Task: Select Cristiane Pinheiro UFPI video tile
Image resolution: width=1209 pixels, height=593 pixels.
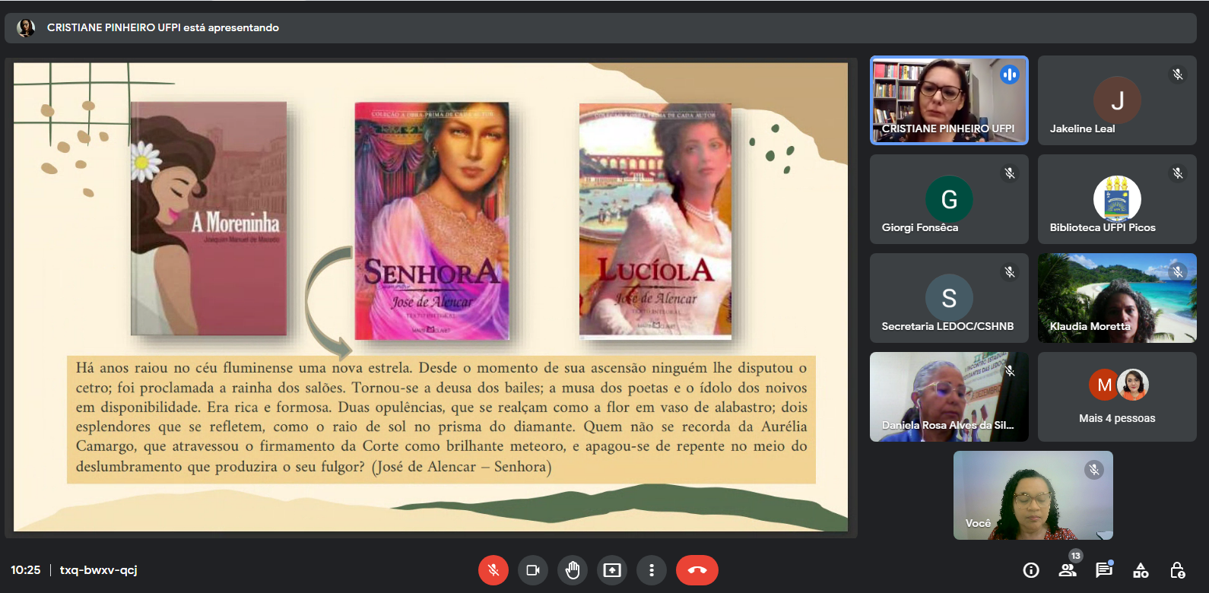Action: [949, 100]
